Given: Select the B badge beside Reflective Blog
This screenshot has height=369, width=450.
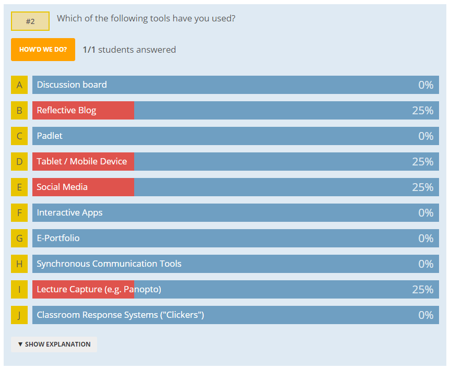Looking at the screenshot, I should point(20,110).
